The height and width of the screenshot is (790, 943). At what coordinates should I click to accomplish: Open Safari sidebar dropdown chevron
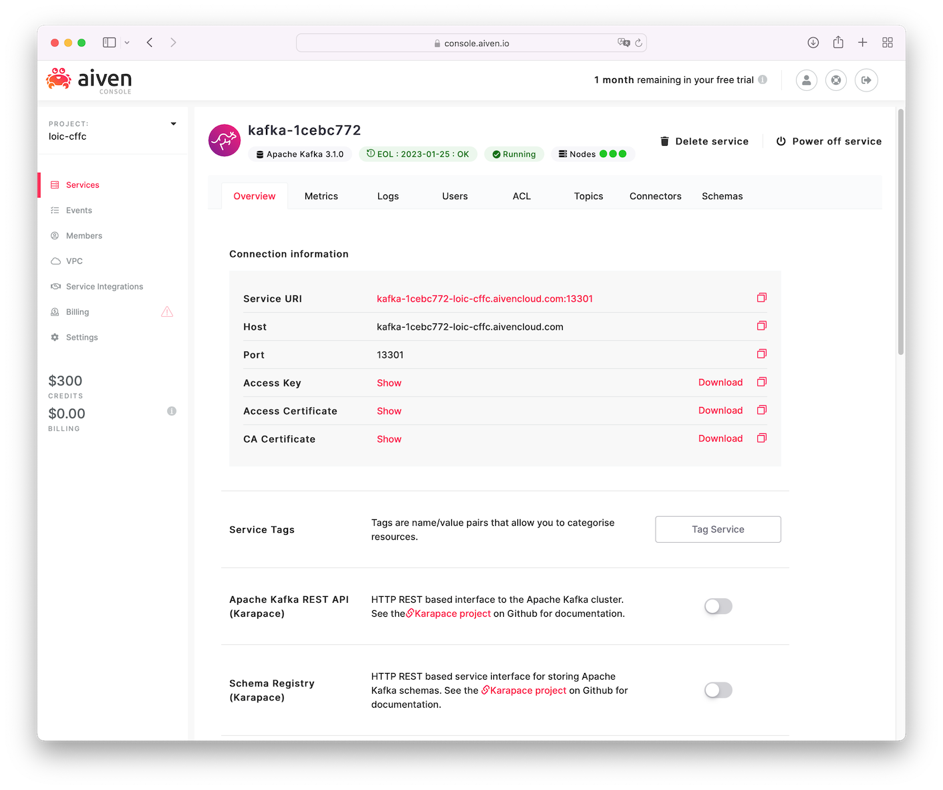click(x=127, y=43)
